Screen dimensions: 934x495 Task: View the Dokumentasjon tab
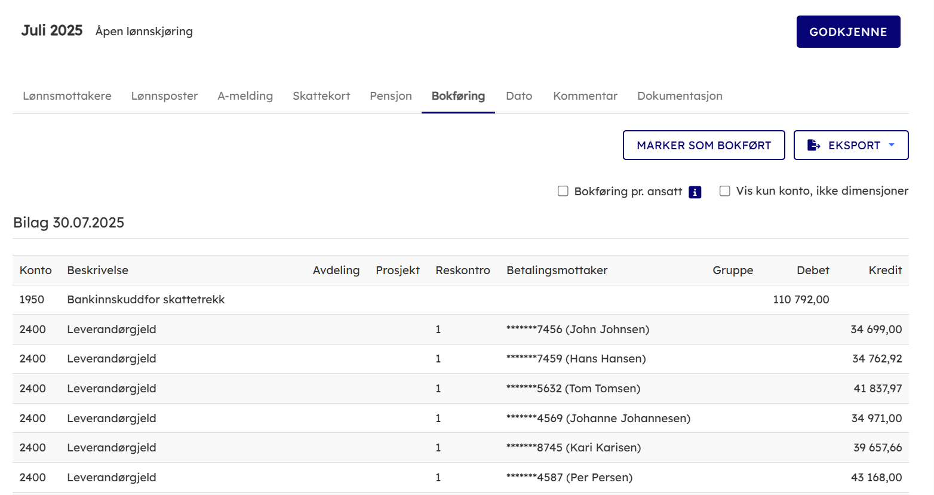click(680, 96)
